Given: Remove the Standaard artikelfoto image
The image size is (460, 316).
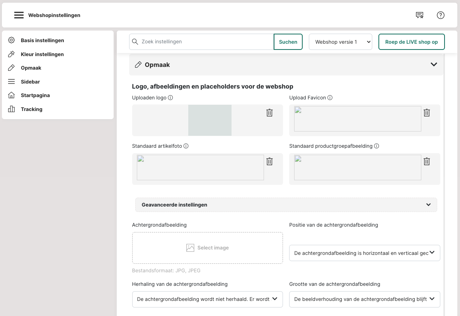Looking at the screenshot, I should (269, 161).
